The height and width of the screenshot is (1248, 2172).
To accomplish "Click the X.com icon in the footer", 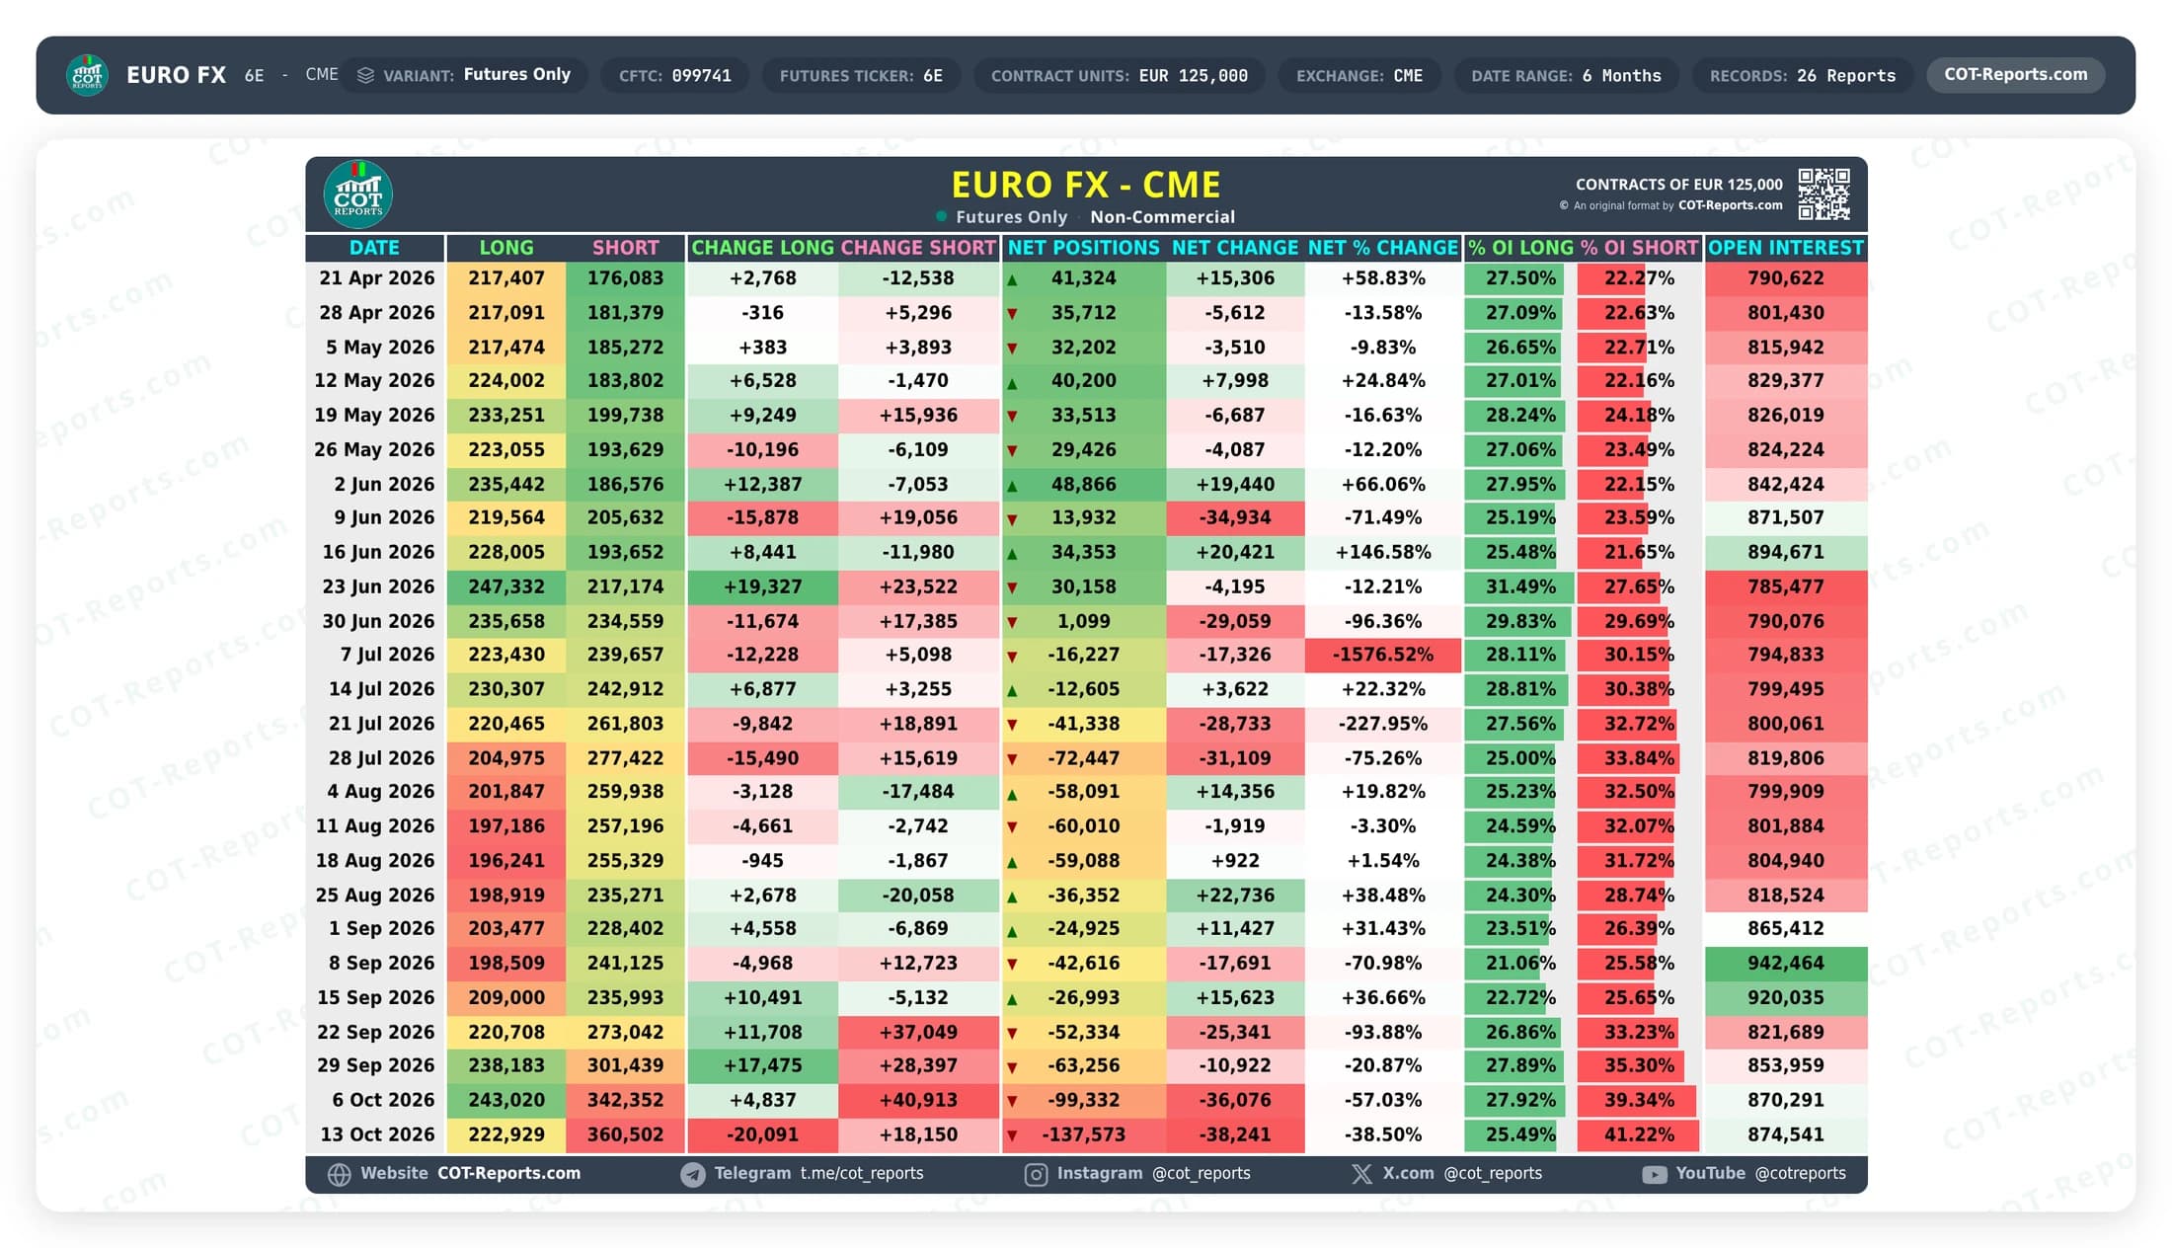I will point(1361,1174).
